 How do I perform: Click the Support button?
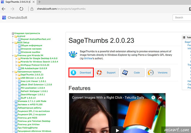pos(107,72)
